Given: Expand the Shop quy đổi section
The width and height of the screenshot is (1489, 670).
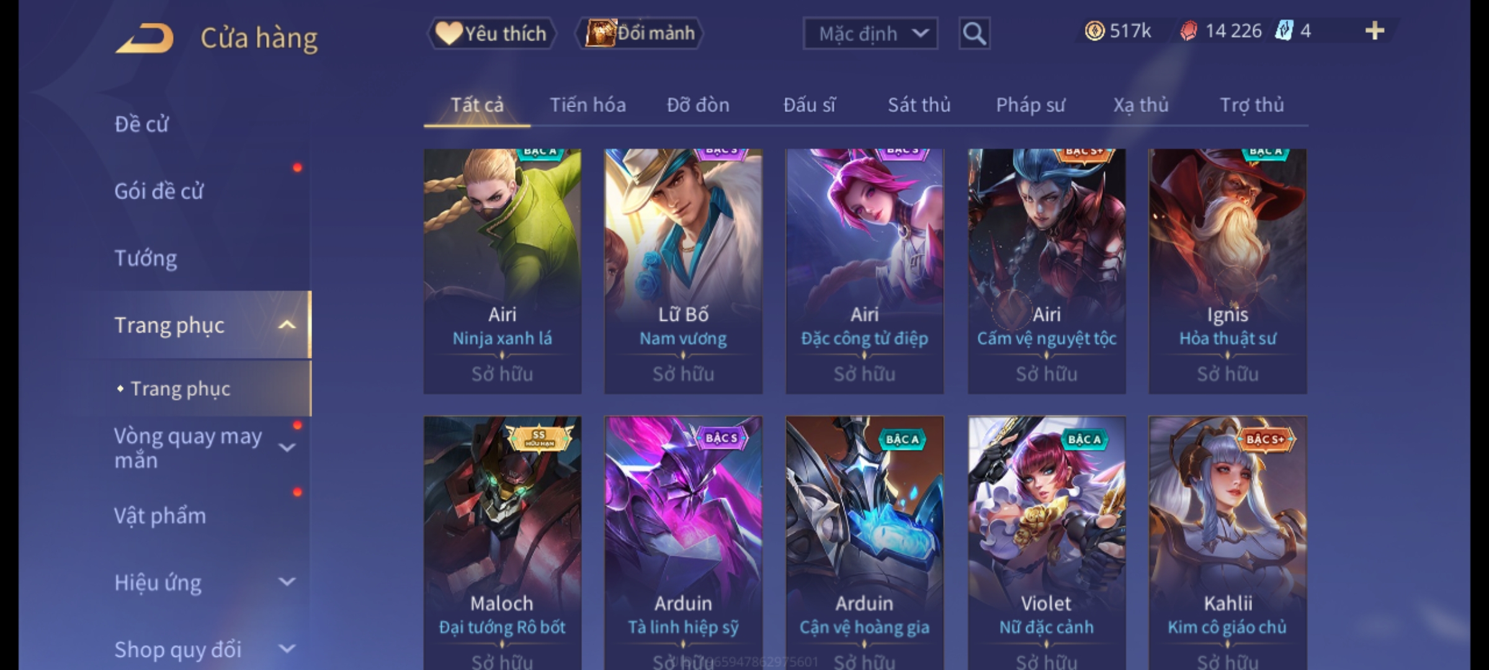Looking at the screenshot, I should pyautogui.click(x=287, y=649).
